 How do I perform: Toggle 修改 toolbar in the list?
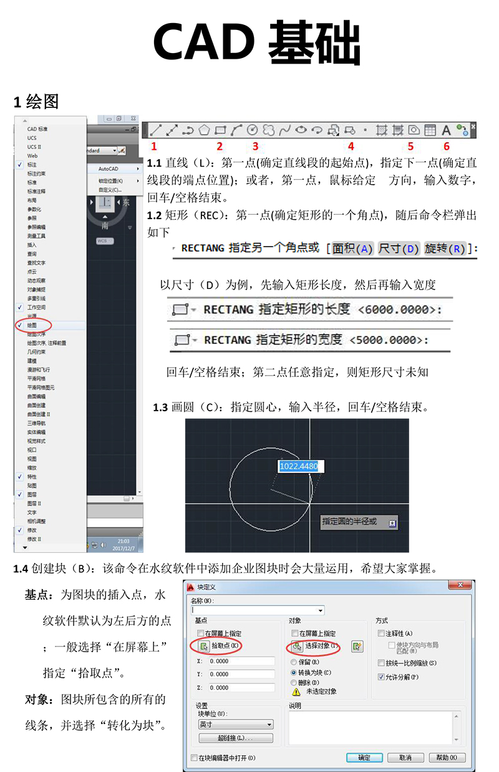(50, 530)
